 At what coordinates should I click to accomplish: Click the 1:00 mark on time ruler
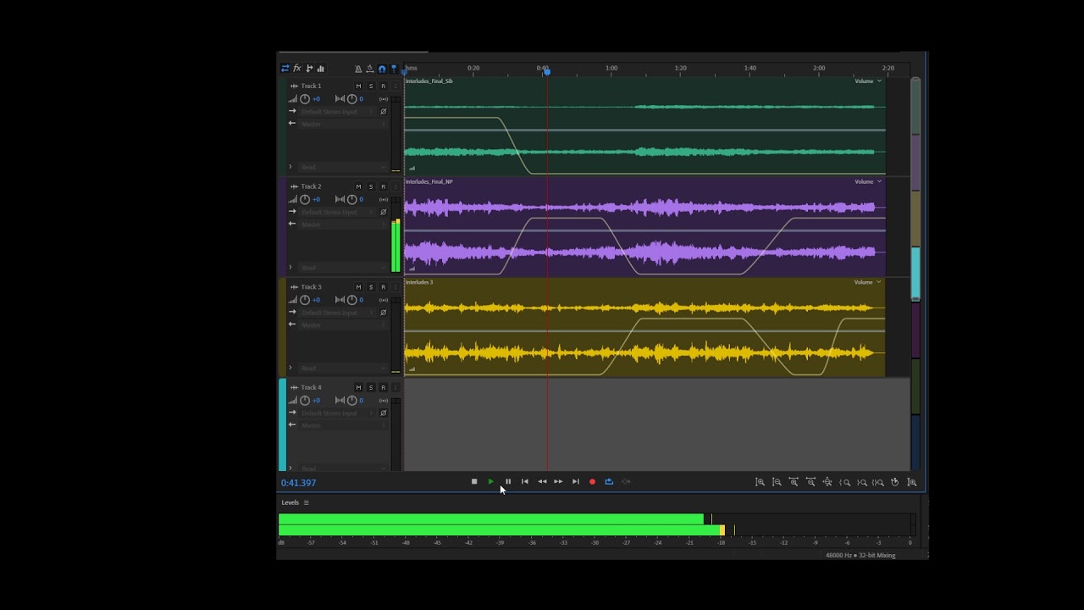[611, 68]
